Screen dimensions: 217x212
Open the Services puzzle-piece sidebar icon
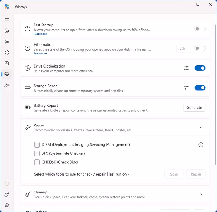point(7,52)
